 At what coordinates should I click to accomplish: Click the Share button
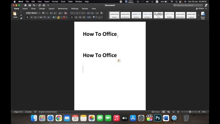point(200,9)
